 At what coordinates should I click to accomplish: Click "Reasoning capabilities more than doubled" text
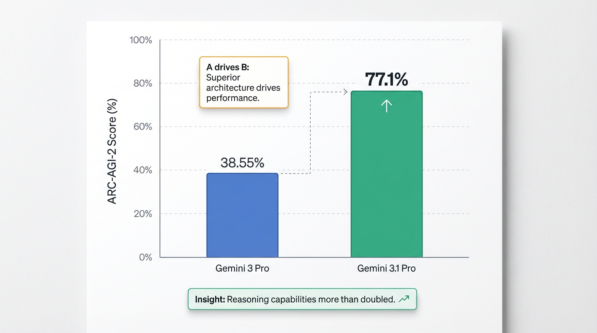tap(311, 299)
